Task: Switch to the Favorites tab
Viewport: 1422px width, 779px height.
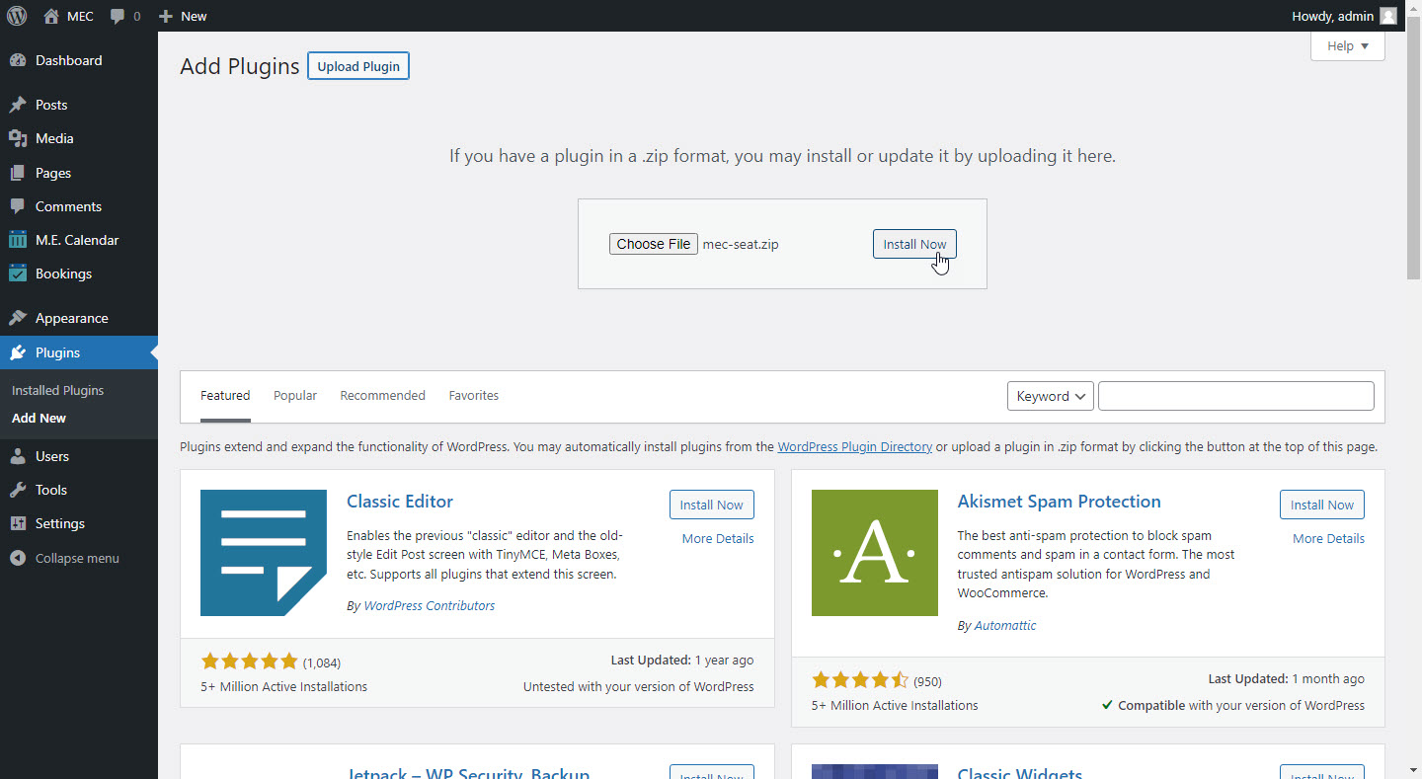Action: click(x=474, y=395)
